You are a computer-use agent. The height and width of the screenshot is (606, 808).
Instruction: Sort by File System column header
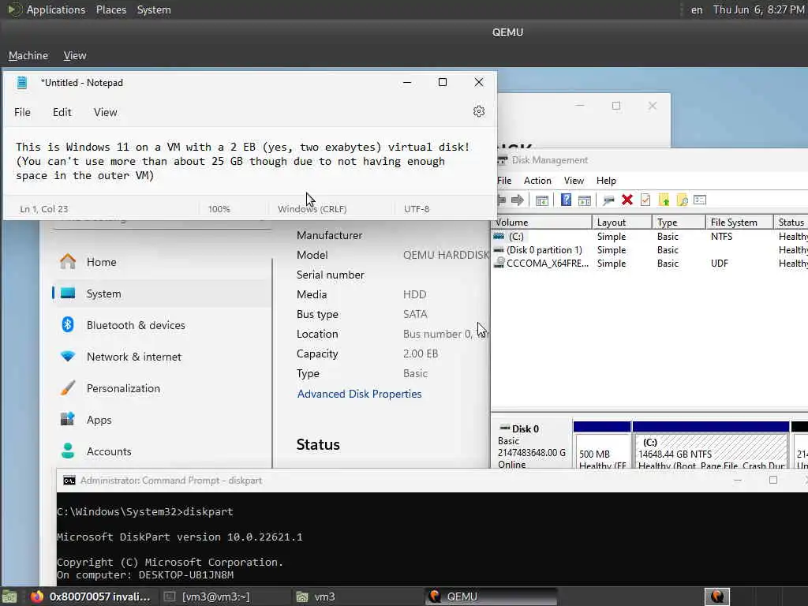(739, 222)
